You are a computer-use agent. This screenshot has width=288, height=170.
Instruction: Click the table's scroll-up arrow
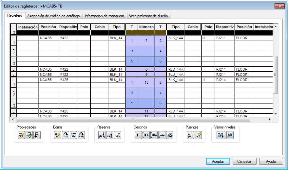point(276,26)
